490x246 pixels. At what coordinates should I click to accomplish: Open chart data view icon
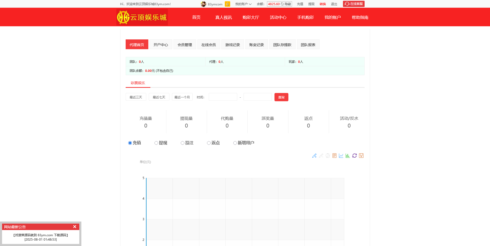(x=334, y=156)
